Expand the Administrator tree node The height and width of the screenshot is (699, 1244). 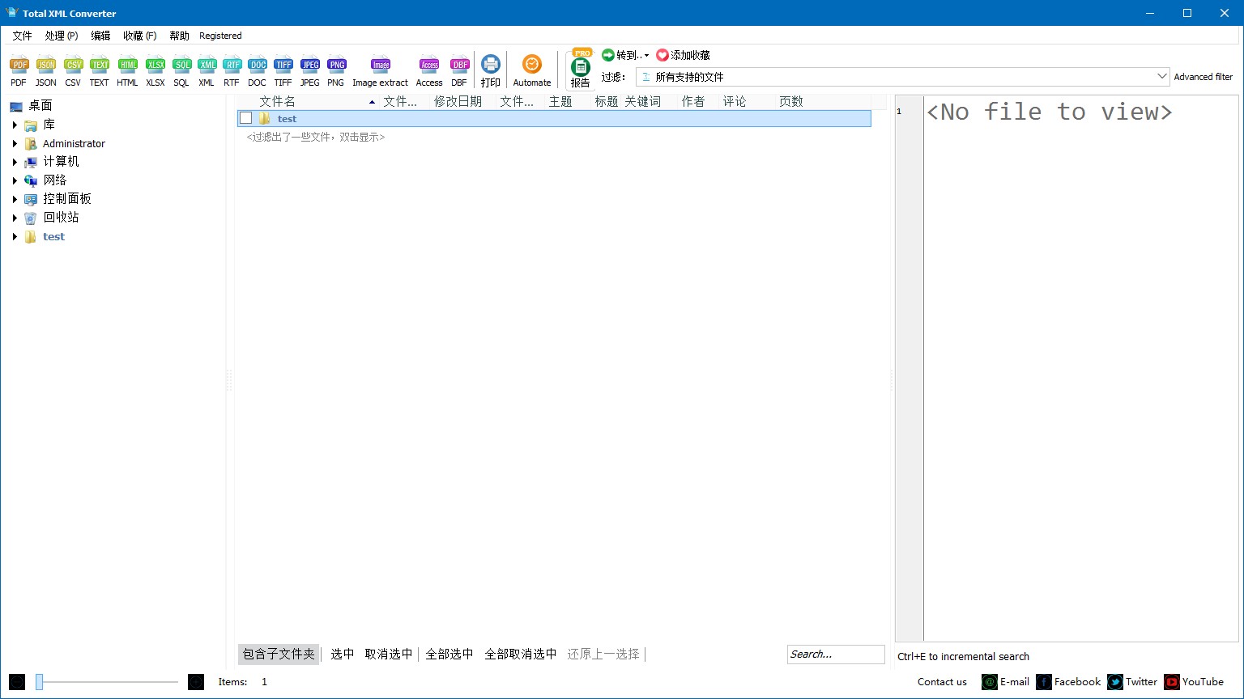click(15, 143)
